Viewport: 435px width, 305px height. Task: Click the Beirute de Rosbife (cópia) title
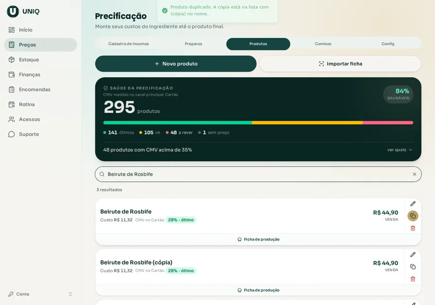(x=136, y=263)
